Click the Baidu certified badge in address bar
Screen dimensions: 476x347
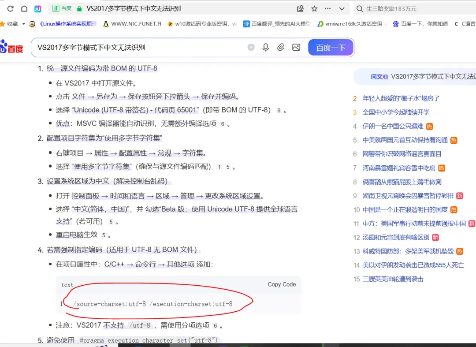62,8
